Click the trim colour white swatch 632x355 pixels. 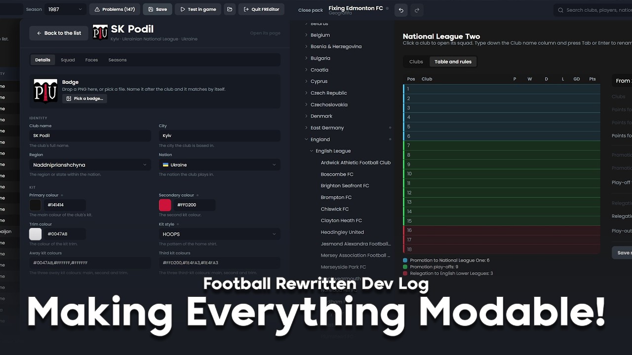pyautogui.click(x=36, y=234)
